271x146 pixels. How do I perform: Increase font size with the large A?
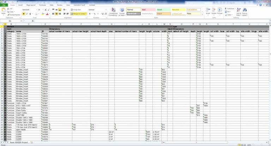[46, 10]
